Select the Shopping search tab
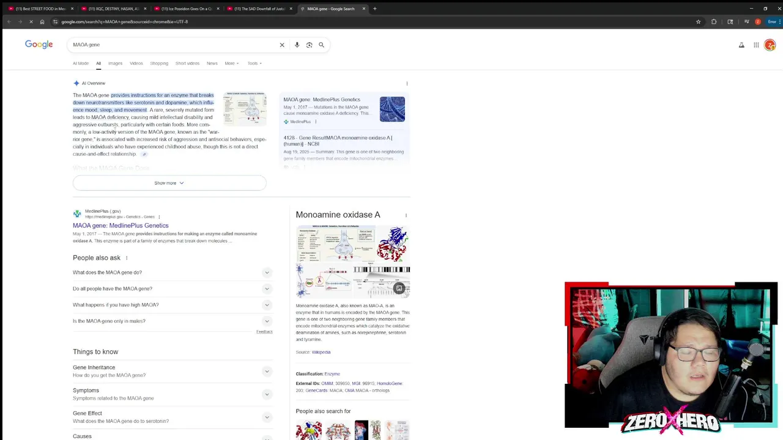The image size is (783, 440). 159,63
